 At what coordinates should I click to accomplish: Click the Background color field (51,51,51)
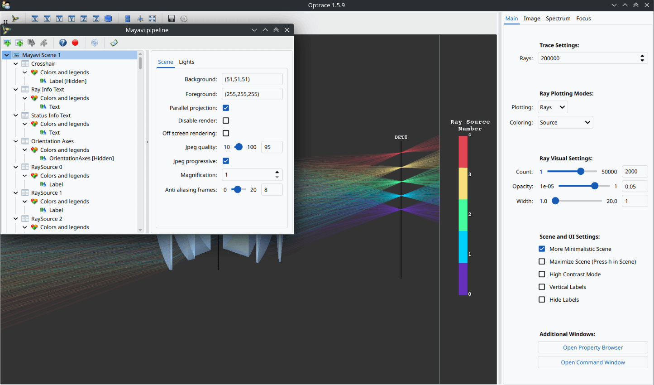click(252, 79)
